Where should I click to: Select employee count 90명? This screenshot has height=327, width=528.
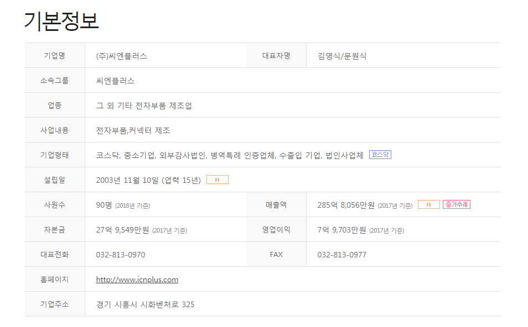(x=103, y=205)
